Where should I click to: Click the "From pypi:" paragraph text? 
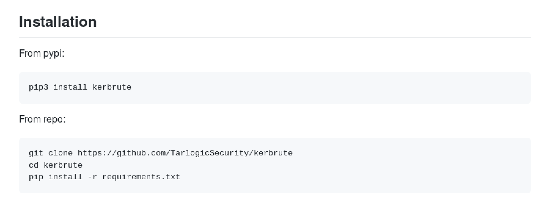point(42,53)
